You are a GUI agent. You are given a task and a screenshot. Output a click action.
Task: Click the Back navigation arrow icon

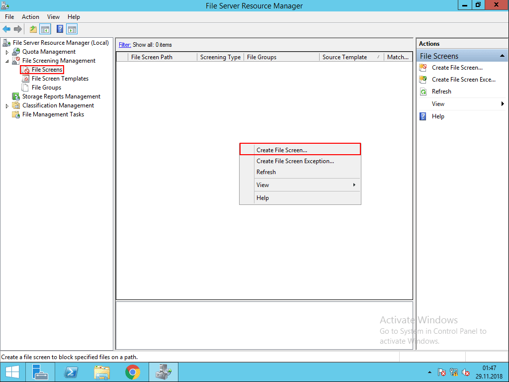(x=6, y=29)
